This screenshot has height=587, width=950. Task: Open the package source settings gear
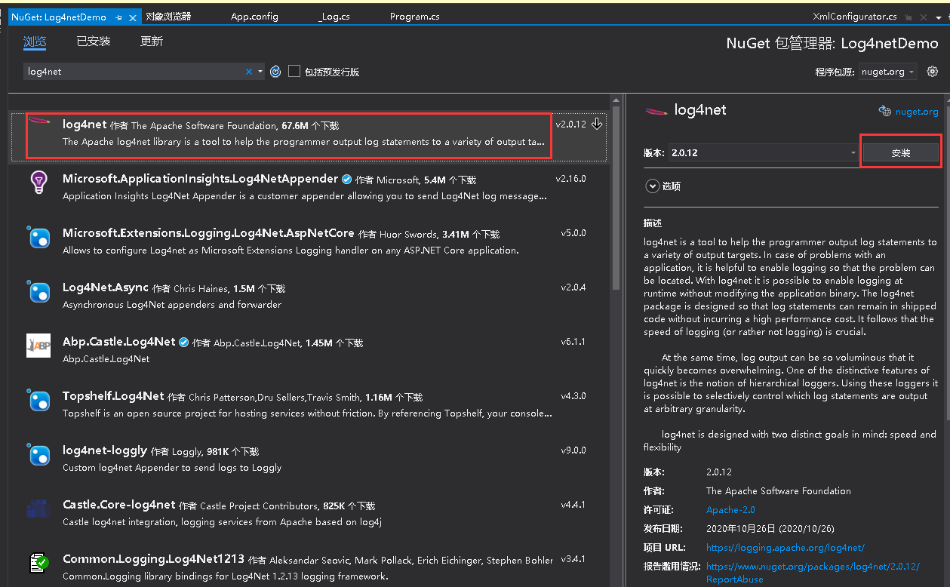click(x=933, y=72)
